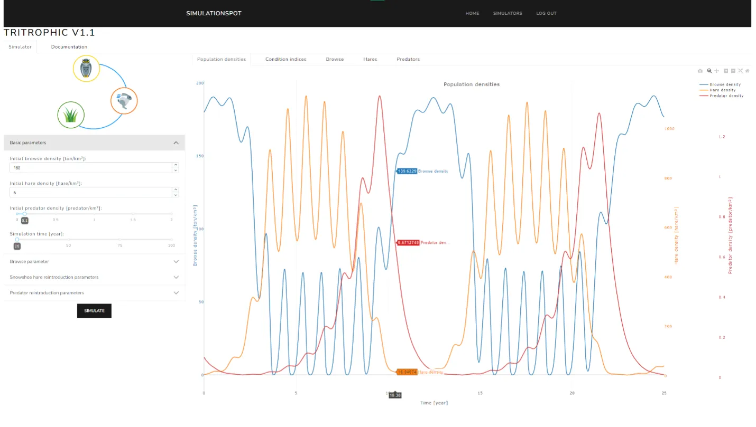
Task: Click the SIMULATE button
Action: (x=94, y=311)
